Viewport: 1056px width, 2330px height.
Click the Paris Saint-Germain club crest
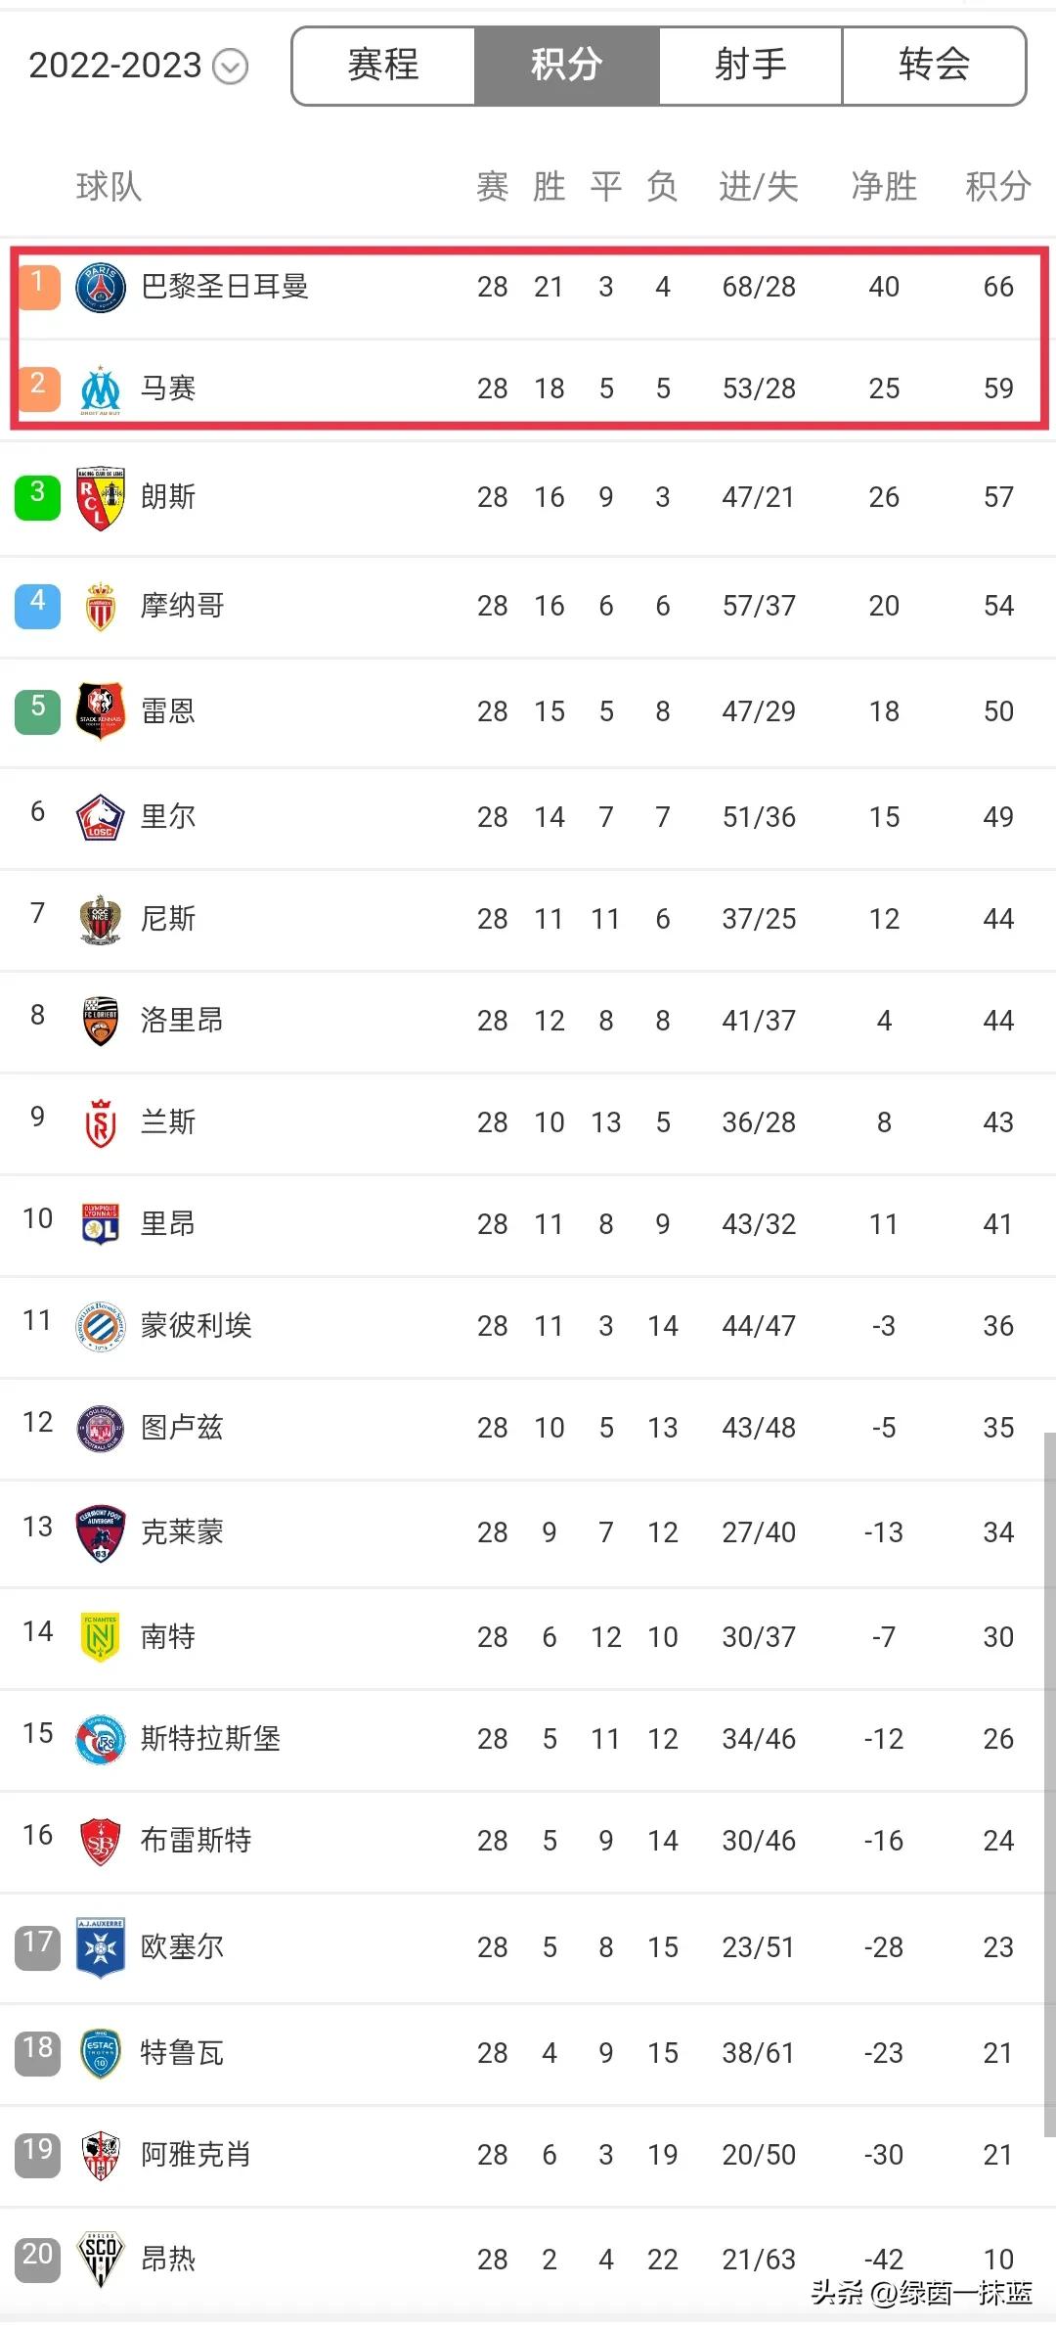101,288
